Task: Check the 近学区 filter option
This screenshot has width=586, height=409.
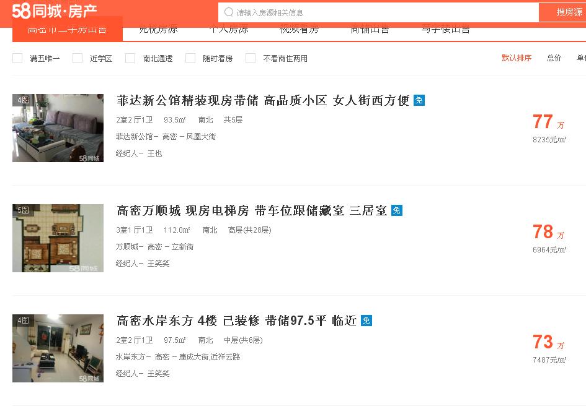Action: point(77,58)
